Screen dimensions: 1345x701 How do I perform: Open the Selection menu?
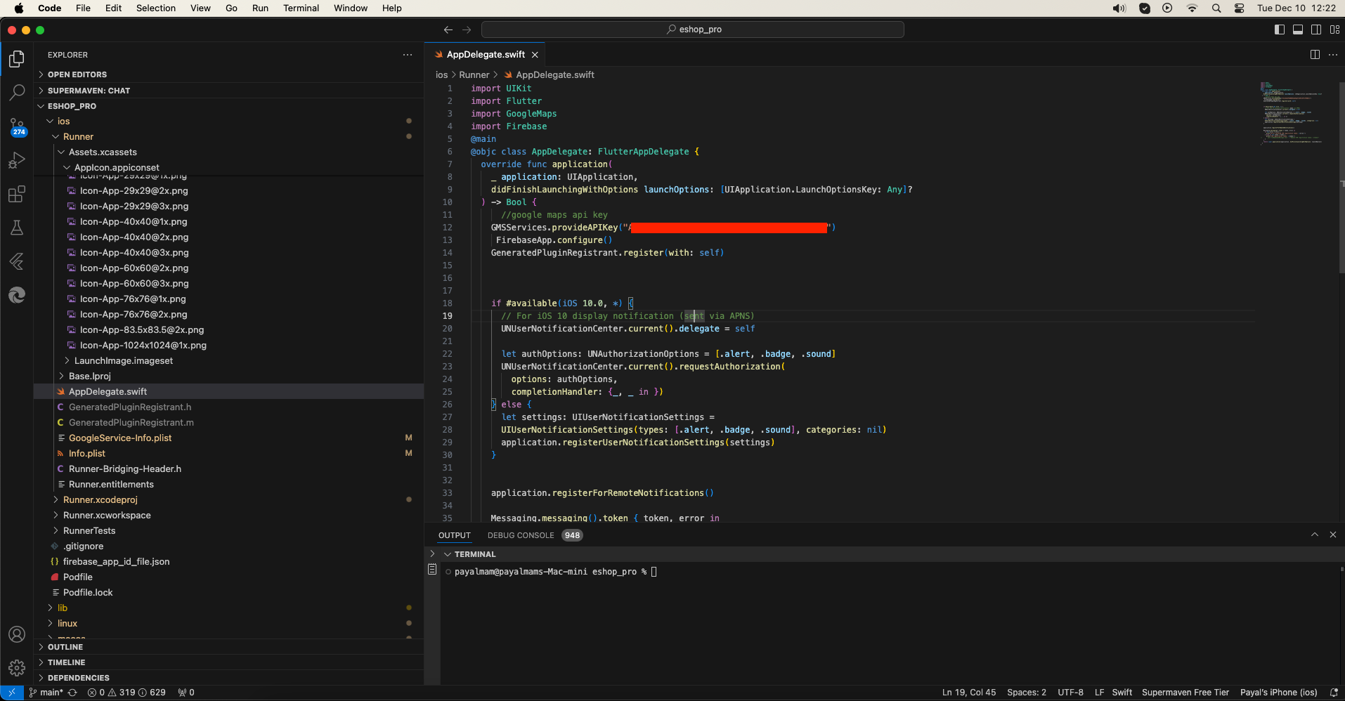pyautogui.click(x=156, y=8)
